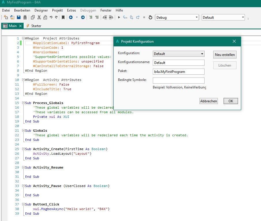Collapse the Project Attributes region
261x221 pixels.
(23, 38)
